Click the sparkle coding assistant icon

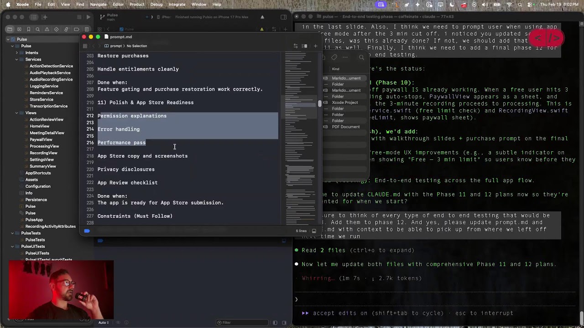click(x=45, y=17)
